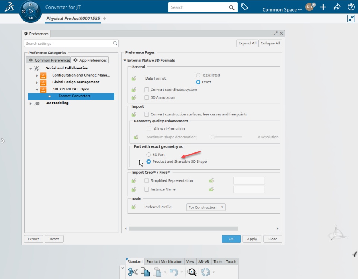The height and width of the screenshot is (279, 358).
Task: Collapse Social and Collaborative tree node
Action: (31, 69)
